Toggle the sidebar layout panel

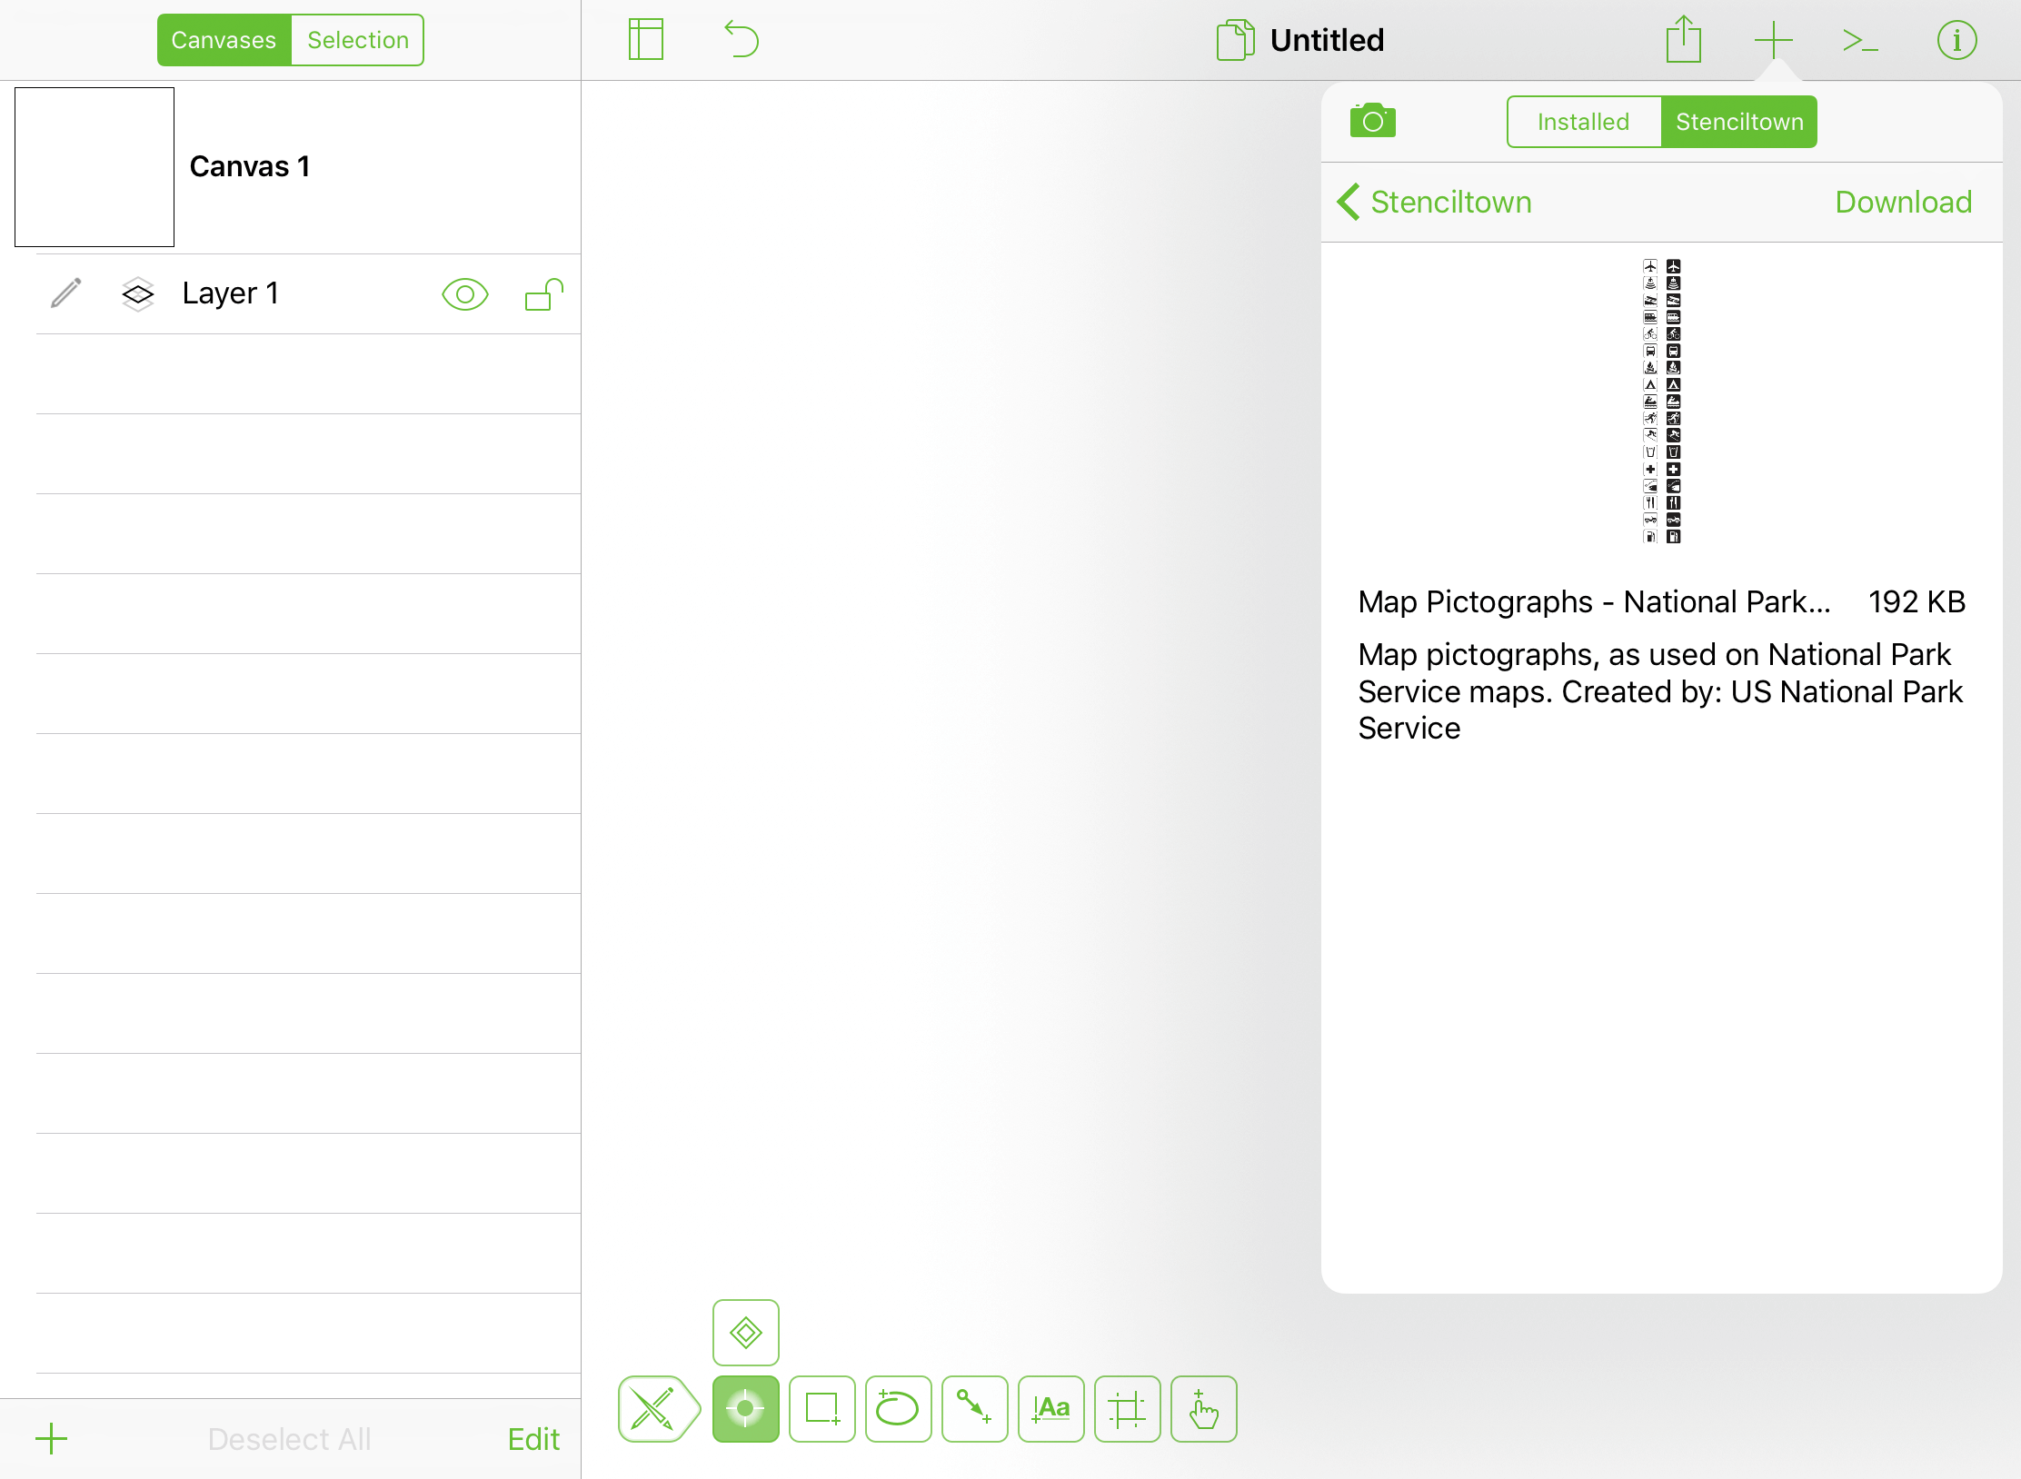(x=645, y=39)
